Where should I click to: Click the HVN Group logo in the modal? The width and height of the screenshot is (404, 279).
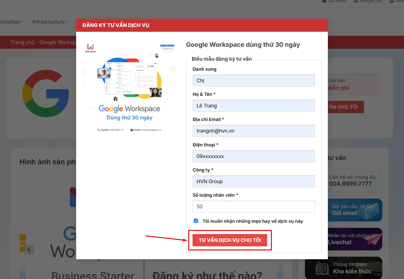pos(91,48)
